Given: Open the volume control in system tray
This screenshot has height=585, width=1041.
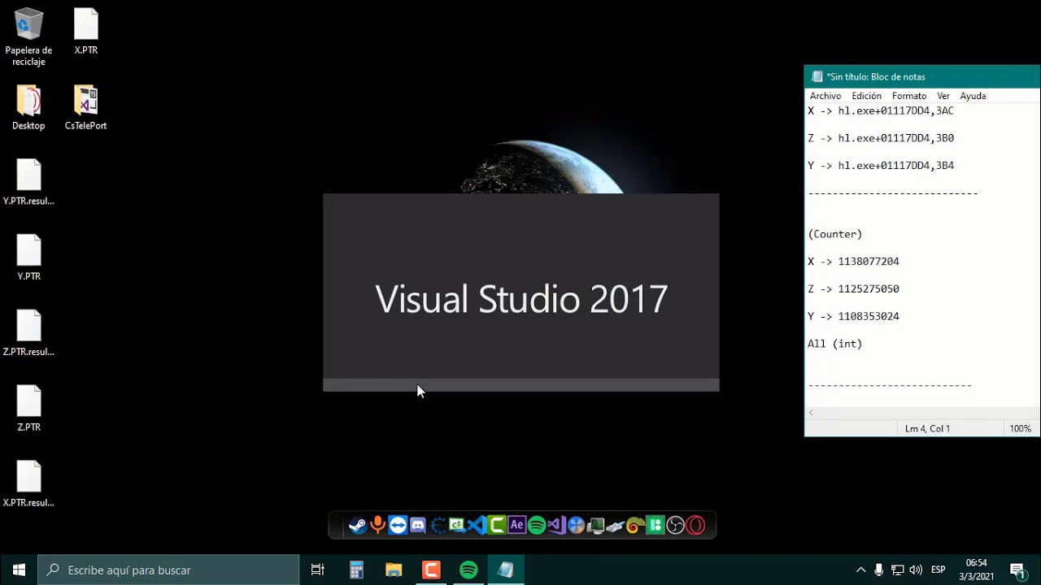Looking at the screenshot, I should point(916,570).
